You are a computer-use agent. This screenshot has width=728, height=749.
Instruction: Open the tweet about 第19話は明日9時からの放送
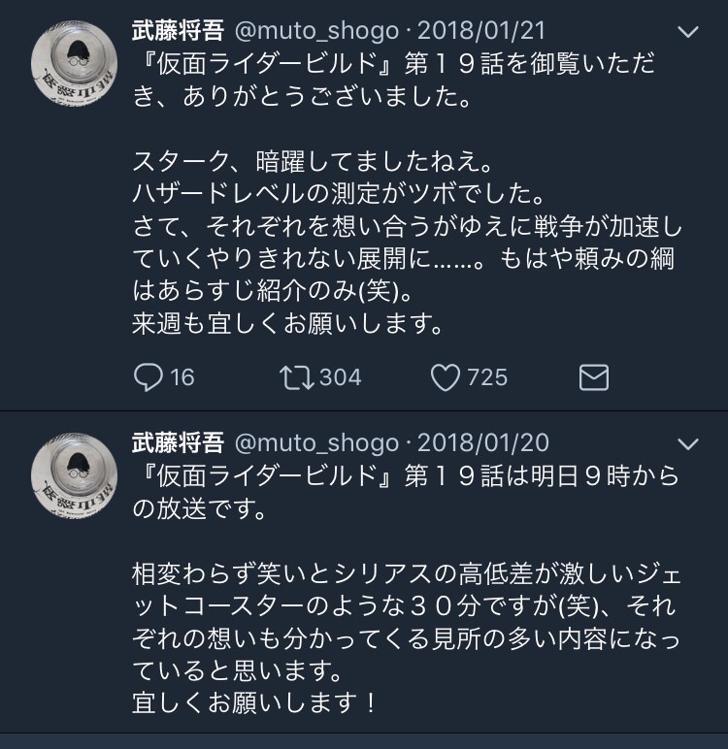pos(408,490)
